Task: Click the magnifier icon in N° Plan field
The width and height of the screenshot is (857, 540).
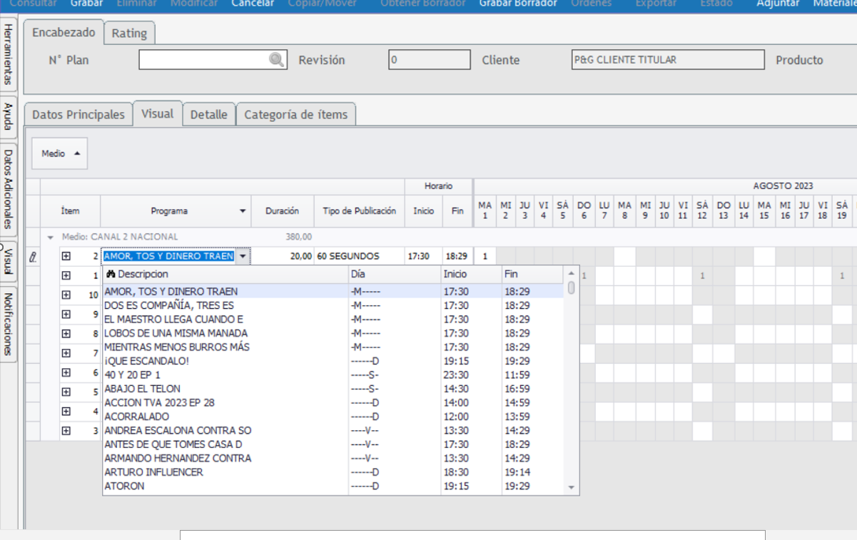Action: coord(276,60)
